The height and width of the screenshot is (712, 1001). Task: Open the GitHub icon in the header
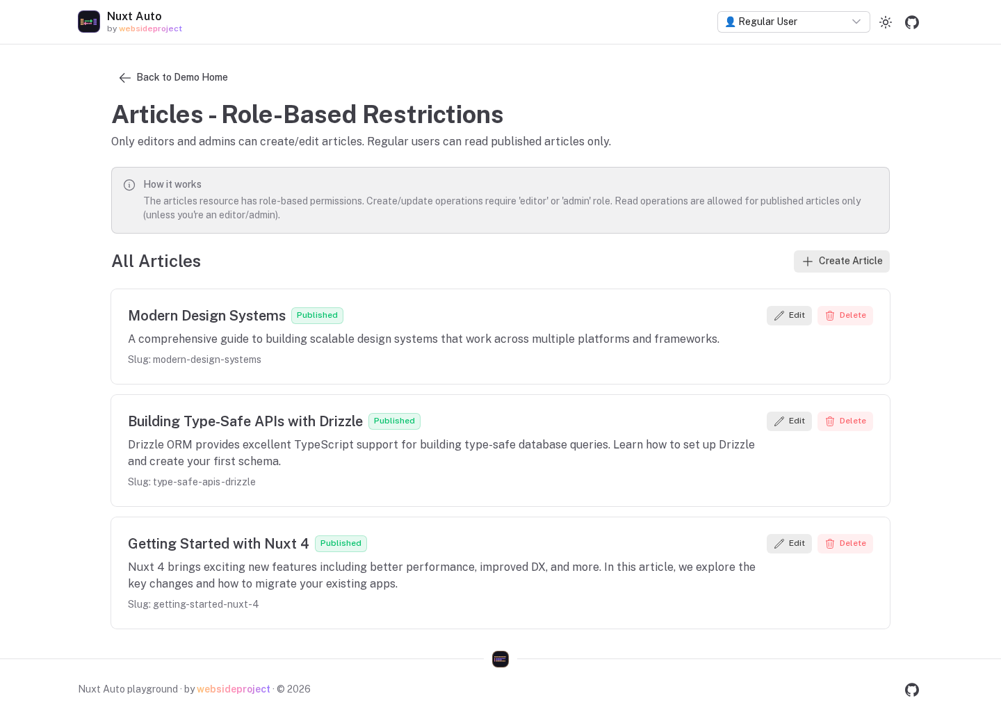912,22
